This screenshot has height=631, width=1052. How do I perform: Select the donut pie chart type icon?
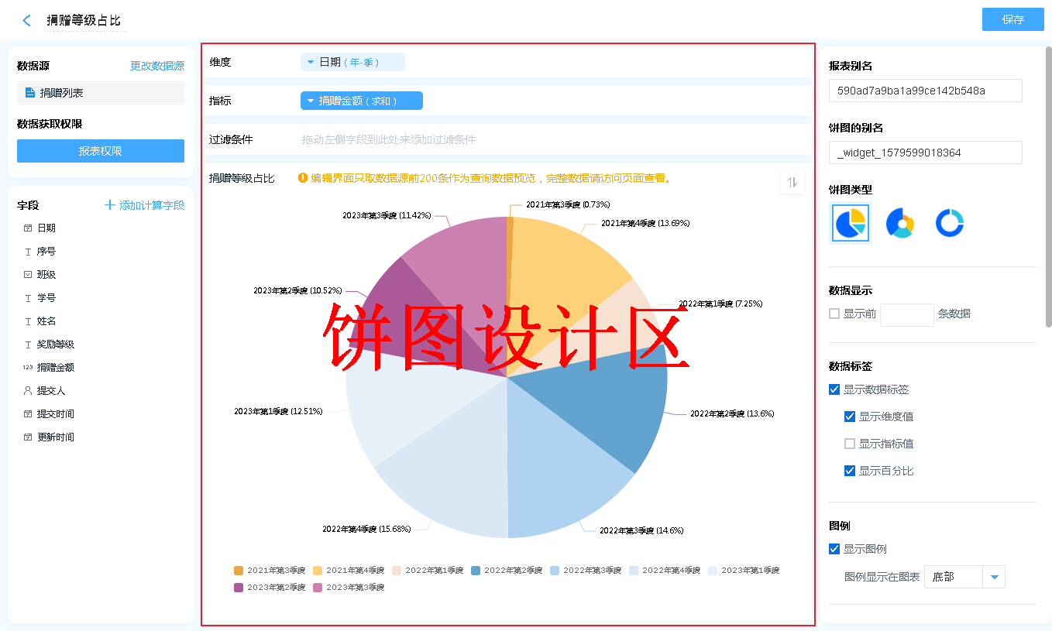tap(900, 224)
